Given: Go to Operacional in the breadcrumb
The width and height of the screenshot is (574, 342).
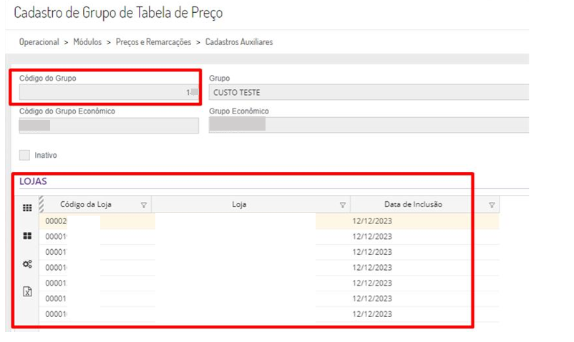Looking at the screenshot, I should pos(39,42).
